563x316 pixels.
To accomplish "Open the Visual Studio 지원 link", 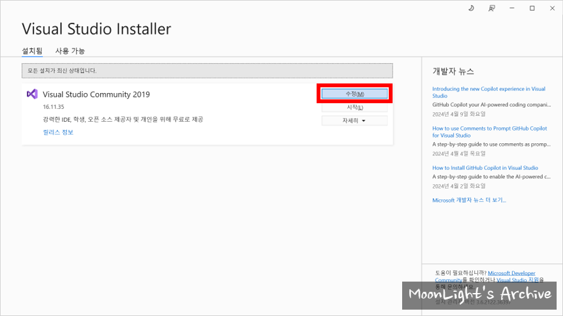I will 518,280.
